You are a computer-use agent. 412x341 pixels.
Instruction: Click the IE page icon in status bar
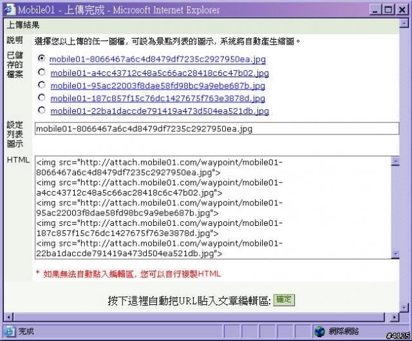pos(10,331)
